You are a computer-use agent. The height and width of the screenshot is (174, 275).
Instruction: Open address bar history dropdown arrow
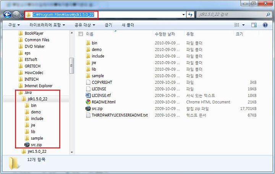[183, 14]
